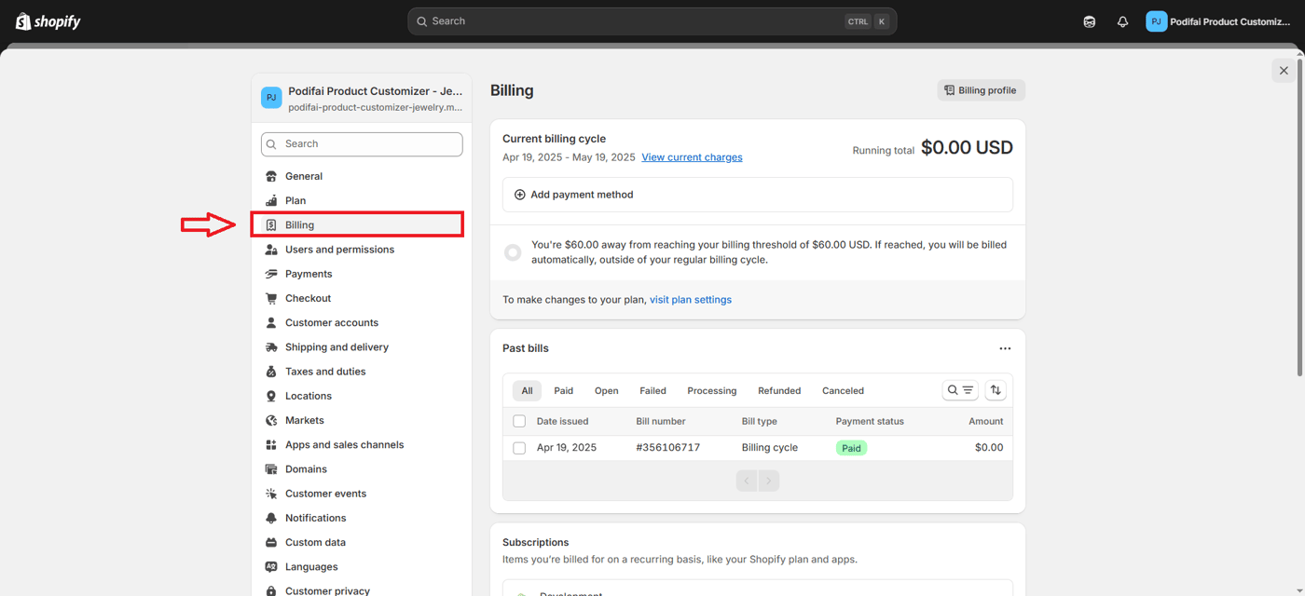Click the Shopify logo
This screenshot has width=1305, height=596.
click(x=48, y=21)
